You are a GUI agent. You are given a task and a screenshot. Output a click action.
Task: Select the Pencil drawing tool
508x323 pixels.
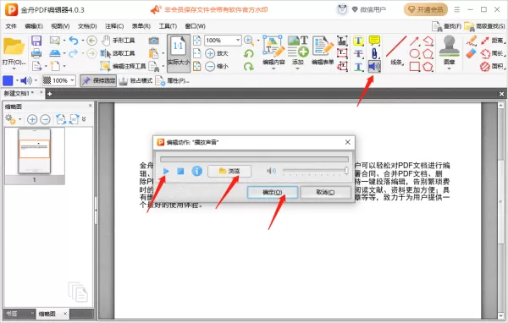[471, 41]
